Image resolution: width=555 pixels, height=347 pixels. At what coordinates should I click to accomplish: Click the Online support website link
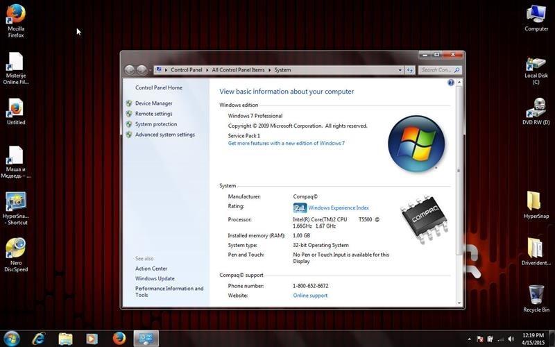click(310, 296)
